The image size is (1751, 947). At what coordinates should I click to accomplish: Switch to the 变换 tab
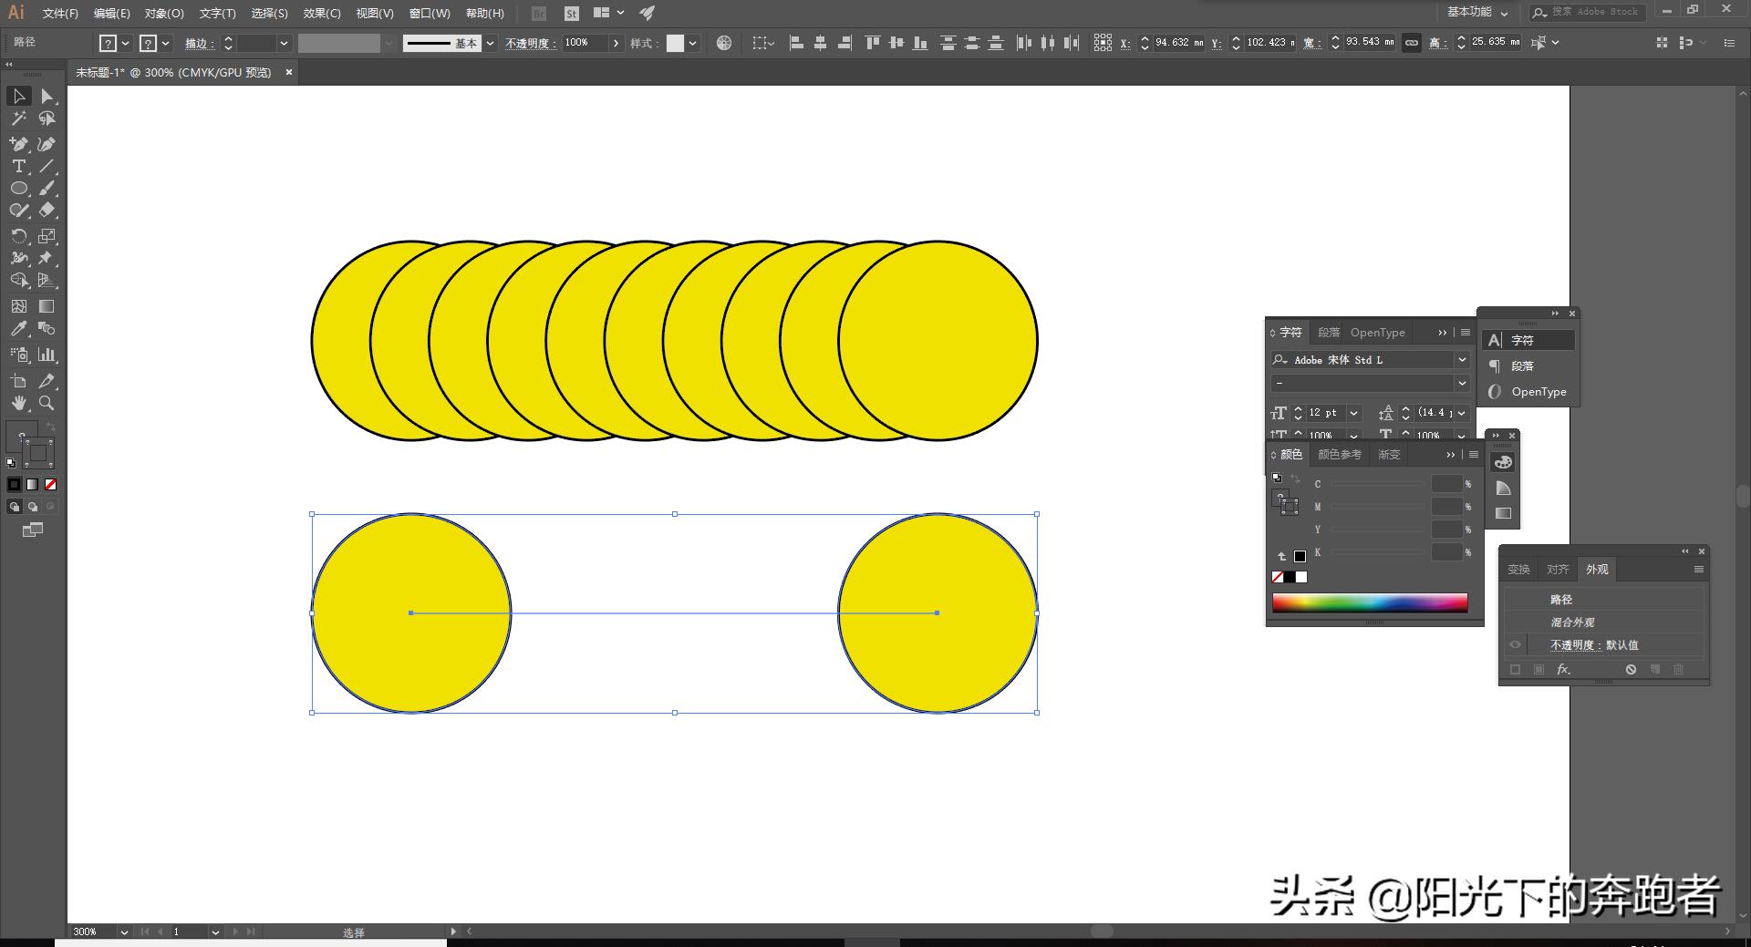click(x=1518, y=569)
